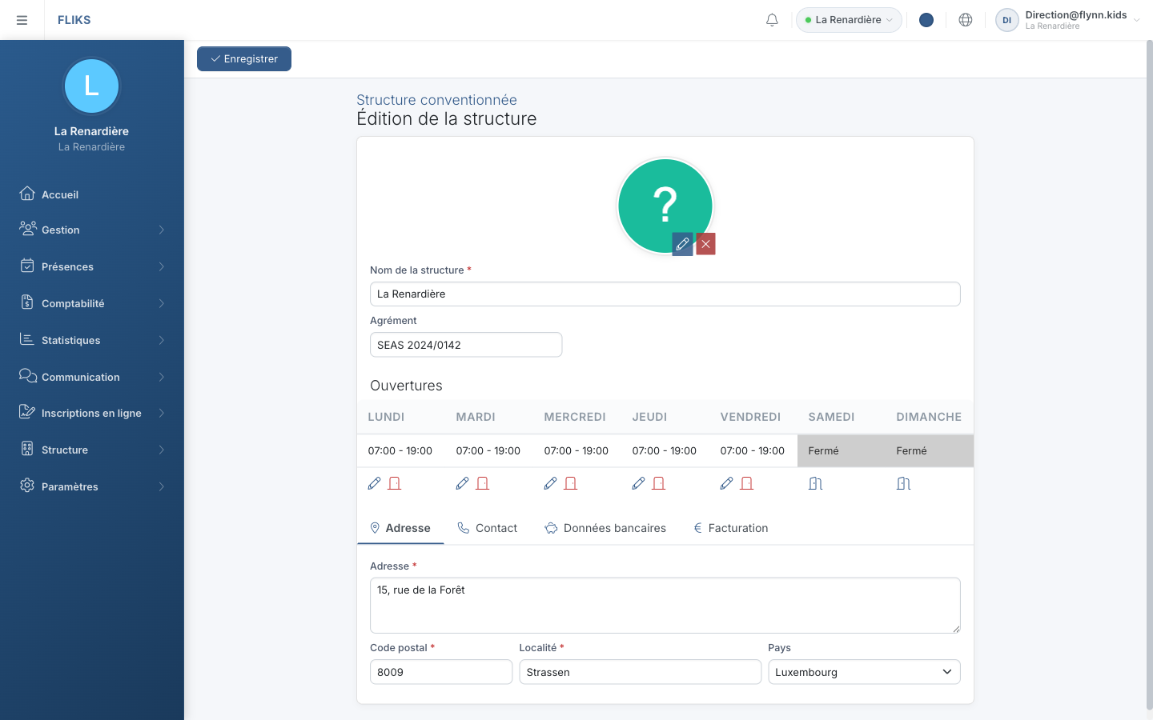This screenshot has width=1153, height=720.
Task: Switch to the Contact tab
Action: coord(487,528)
